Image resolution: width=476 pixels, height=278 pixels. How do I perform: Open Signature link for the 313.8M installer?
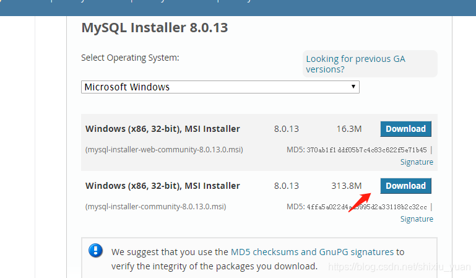[x=417, y=219]
